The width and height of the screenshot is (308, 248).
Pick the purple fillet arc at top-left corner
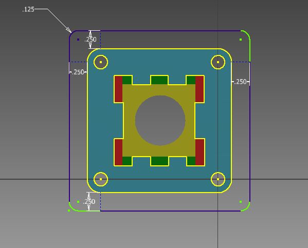click(71, 33)
